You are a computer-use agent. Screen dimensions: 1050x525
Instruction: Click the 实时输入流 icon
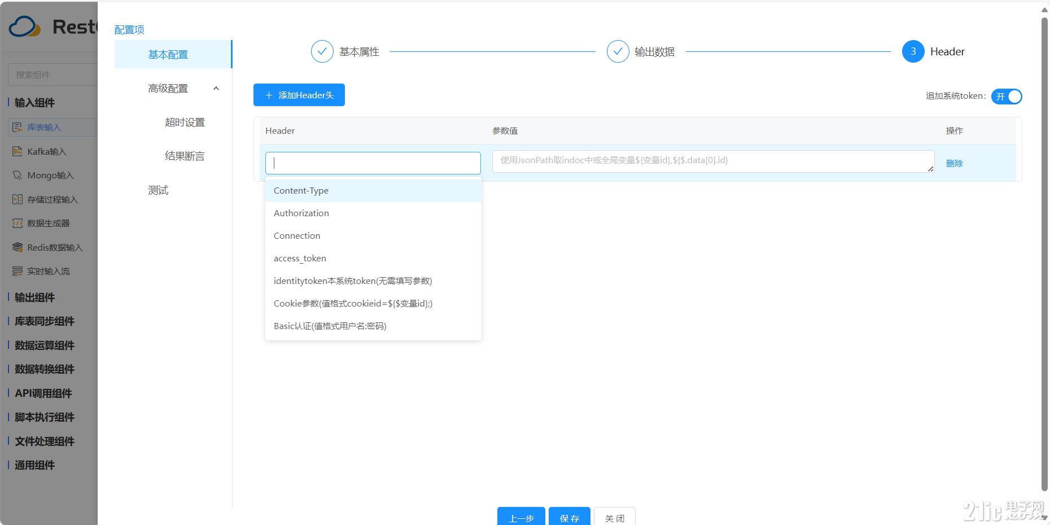click(x=17, y=272)
